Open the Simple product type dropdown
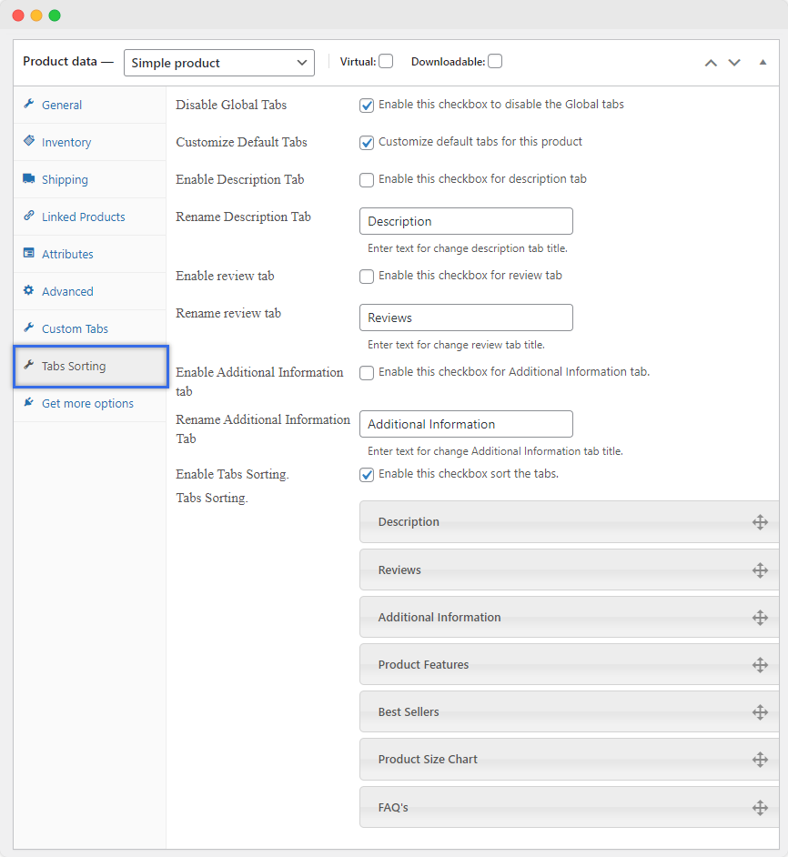 pos(219,63)
